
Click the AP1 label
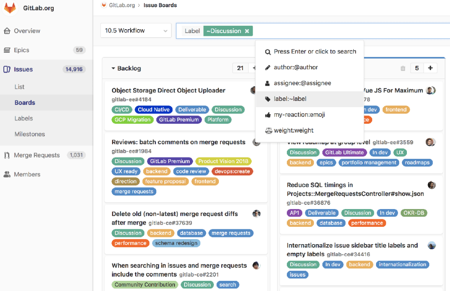pos(295,213)
